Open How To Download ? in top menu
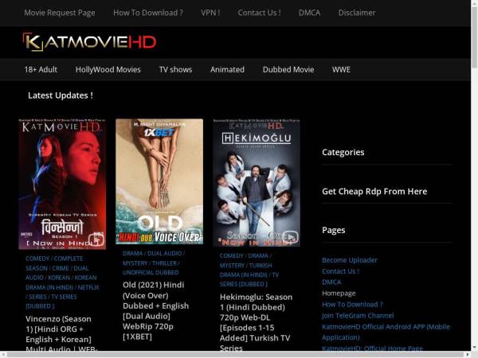This screenshot has width=478, height=358. (x=148, y=13)
